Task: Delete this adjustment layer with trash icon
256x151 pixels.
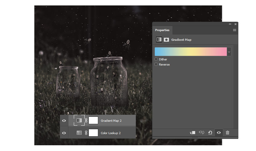Action: point(227,133)
